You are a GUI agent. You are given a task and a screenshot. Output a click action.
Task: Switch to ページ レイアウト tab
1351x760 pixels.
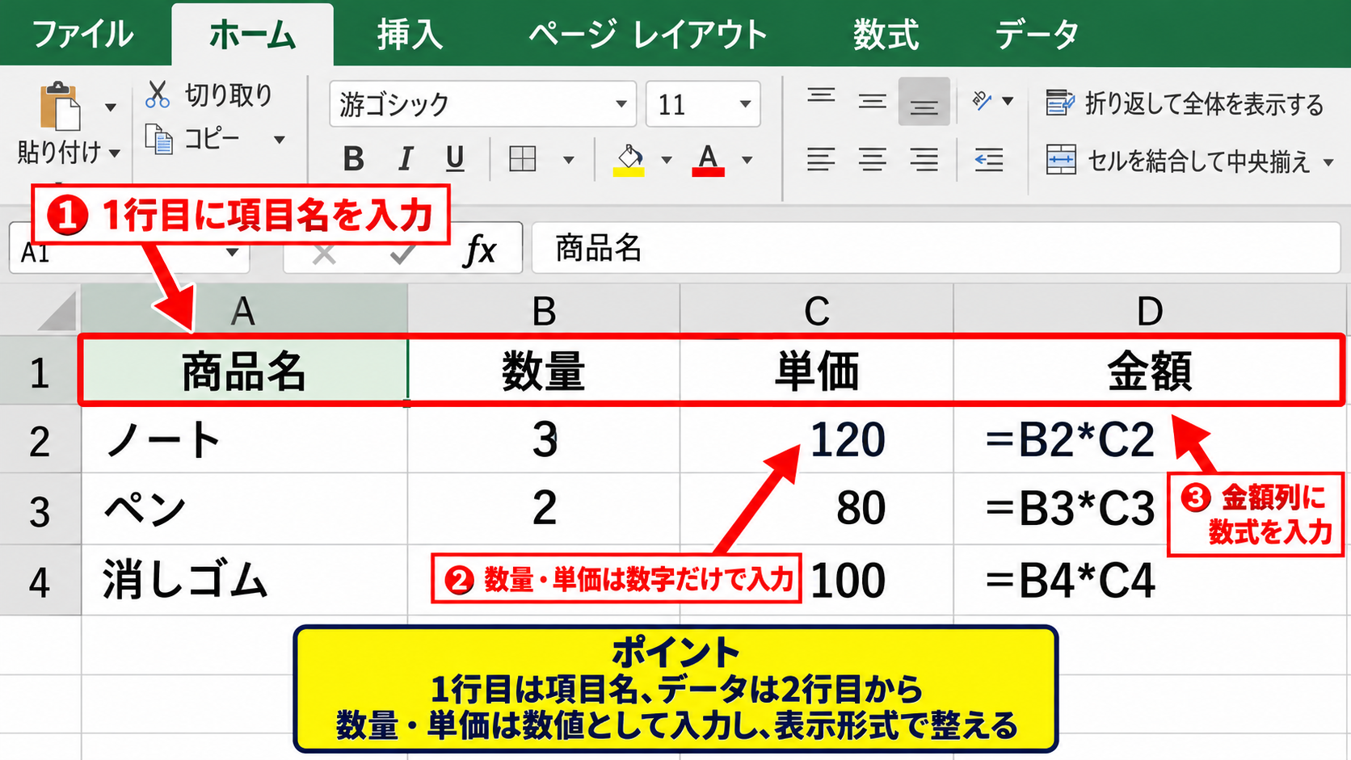(x=648, y=35)
